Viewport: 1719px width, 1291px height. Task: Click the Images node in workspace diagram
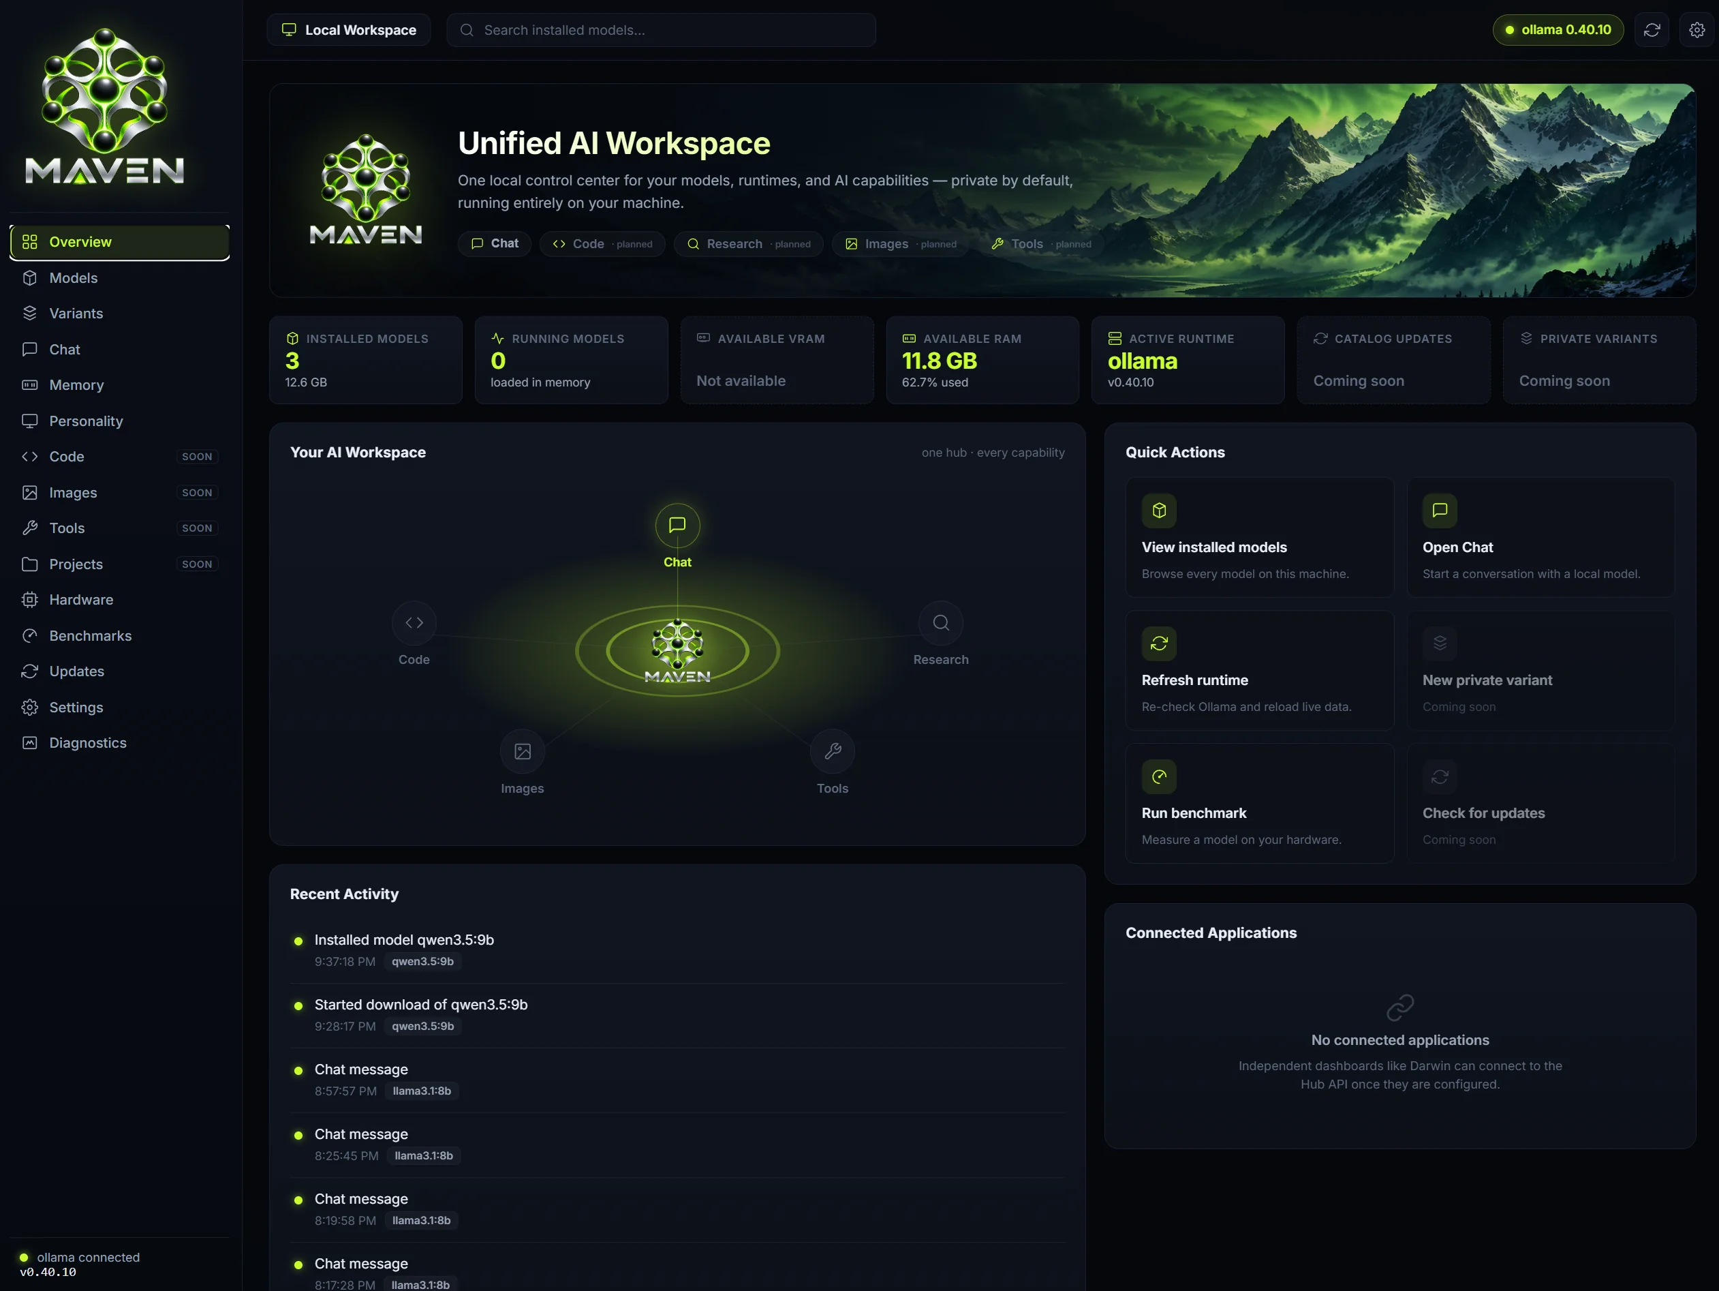[522, 752]
